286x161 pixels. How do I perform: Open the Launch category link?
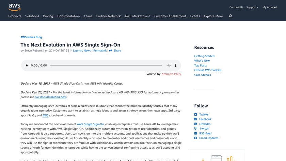click(78, 50)
